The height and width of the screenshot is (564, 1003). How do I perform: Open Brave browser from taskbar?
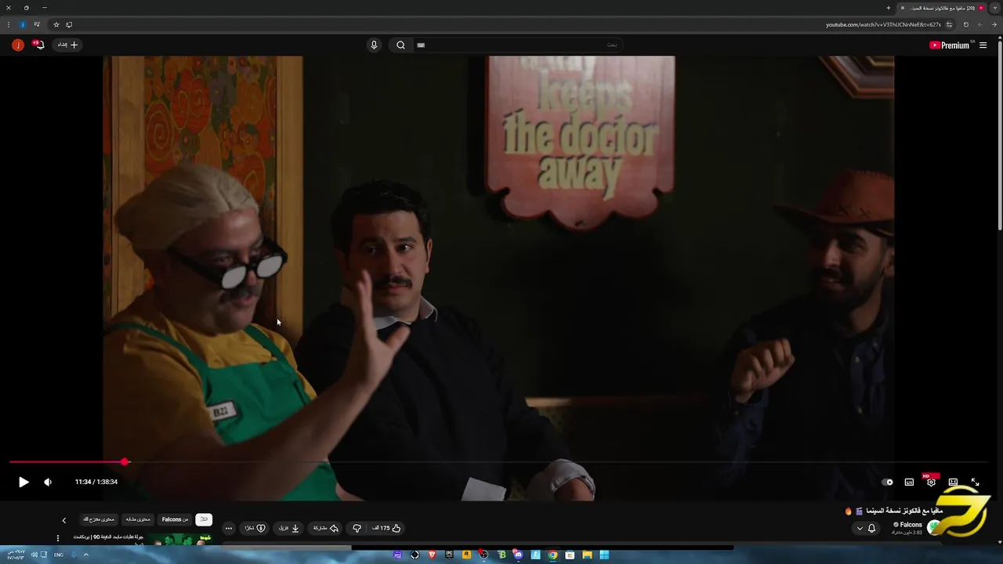(432, 555)
